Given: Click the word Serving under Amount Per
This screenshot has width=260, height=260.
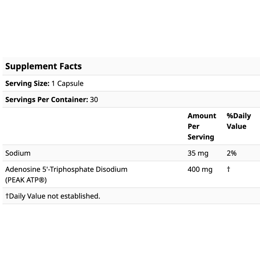Looking at the screenshot, I should (201, 137).
